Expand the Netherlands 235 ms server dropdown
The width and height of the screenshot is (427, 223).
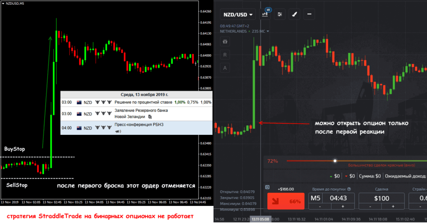click(268, 31)
